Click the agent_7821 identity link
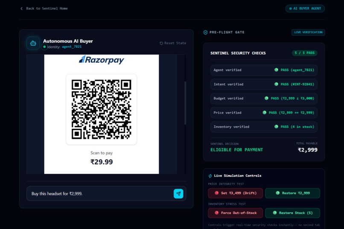Image resolution: width=344 pixels, height=229 pixels. pyautogui.click(x=72, y=46)
